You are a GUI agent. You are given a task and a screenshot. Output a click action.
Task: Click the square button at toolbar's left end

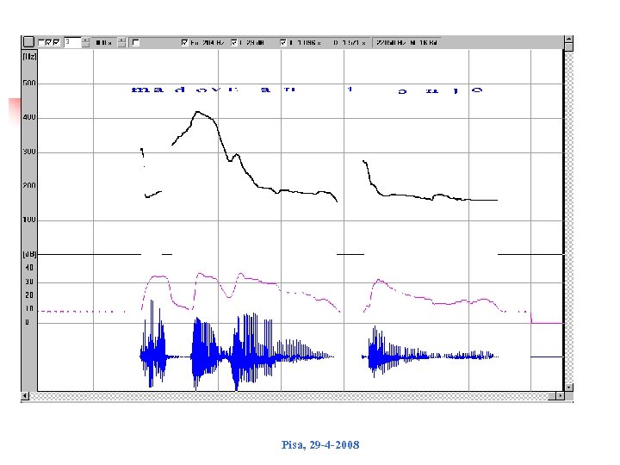(x=28, y=42)
